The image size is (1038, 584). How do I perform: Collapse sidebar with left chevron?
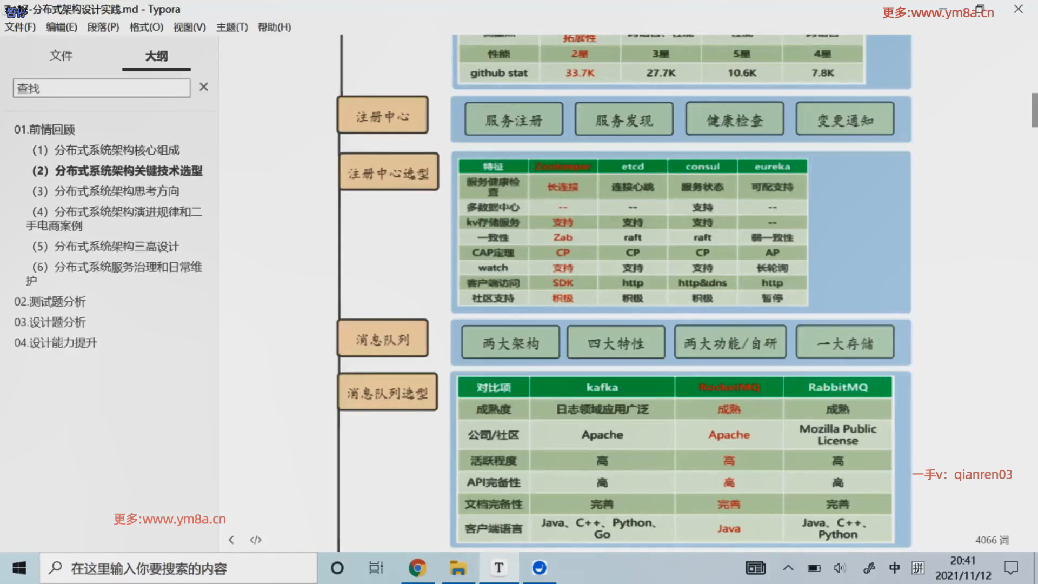231,540
